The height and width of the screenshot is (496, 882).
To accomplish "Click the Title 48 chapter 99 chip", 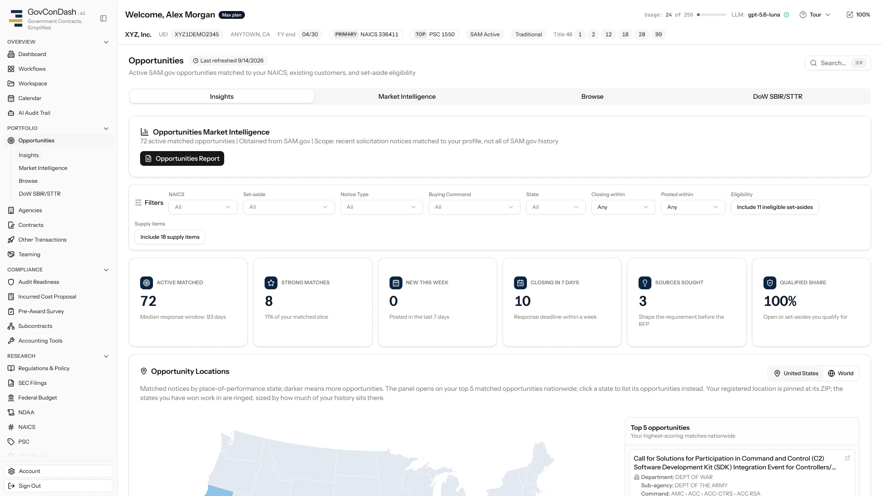I will click(x=659, y=34).
